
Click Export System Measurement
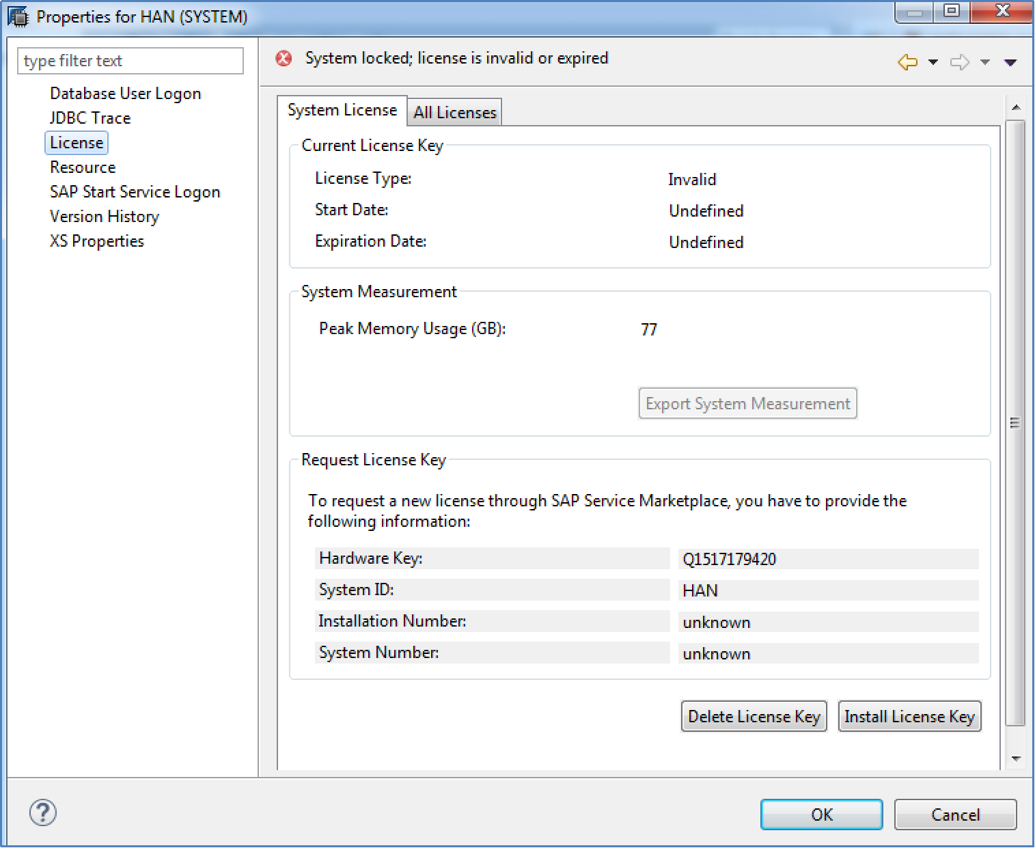pyautogui.click(x=747, y=403)
